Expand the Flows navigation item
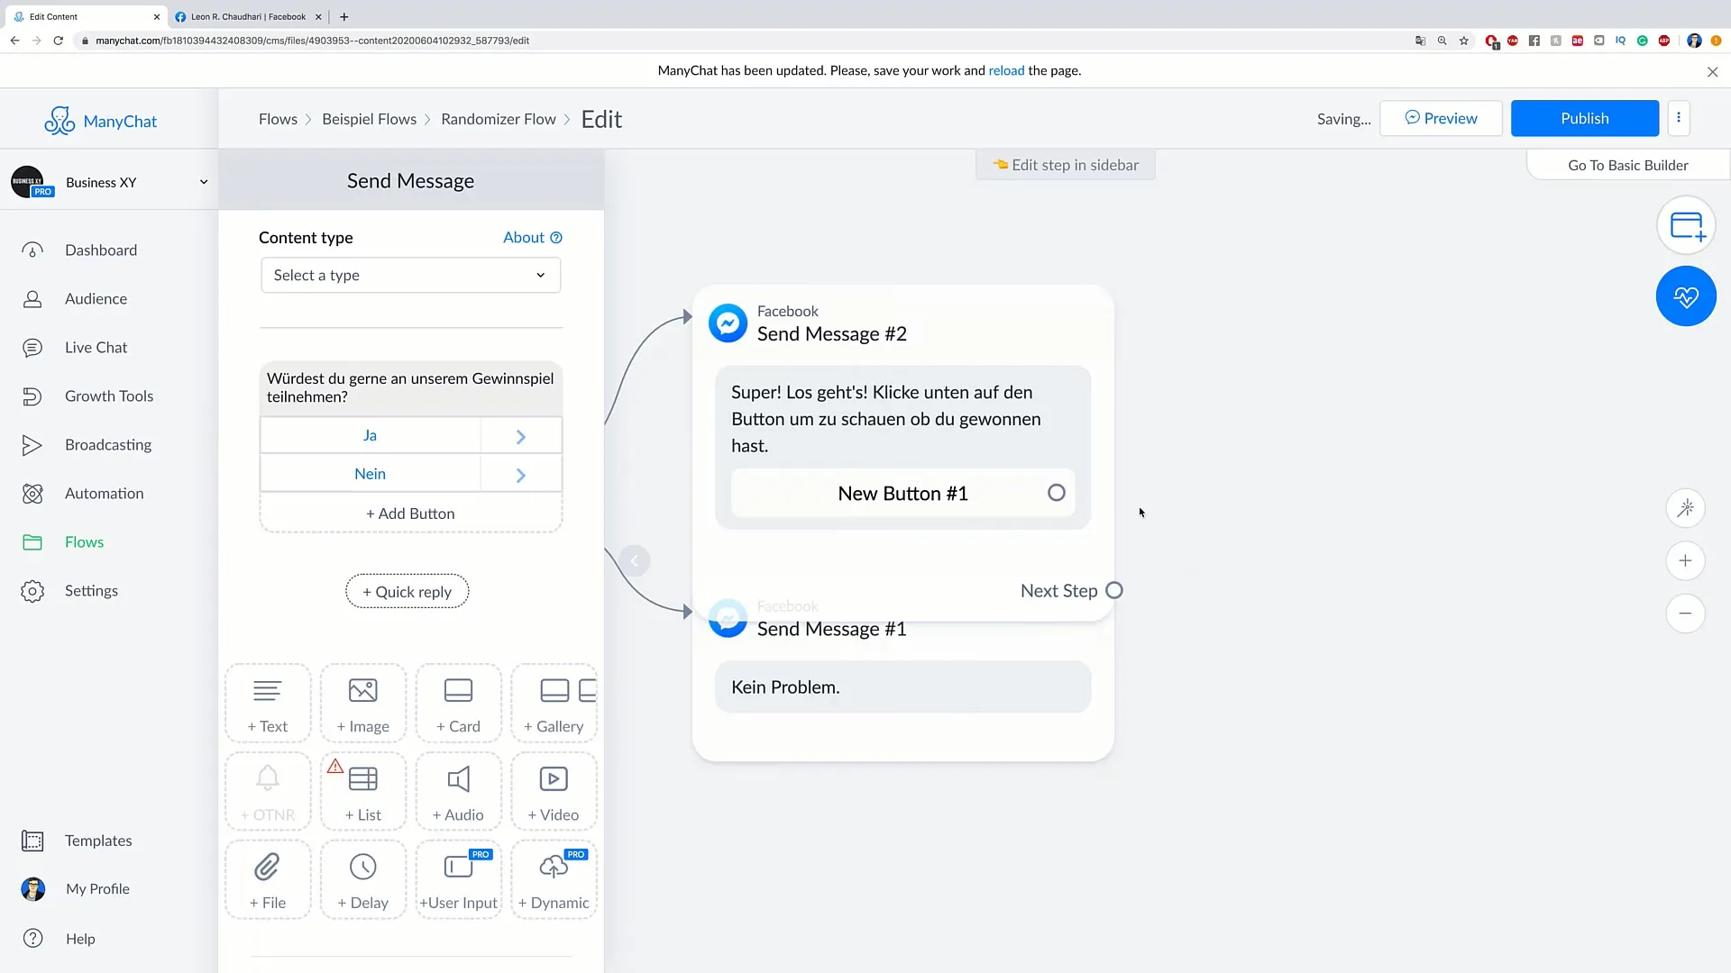 (x=85, y=541)
